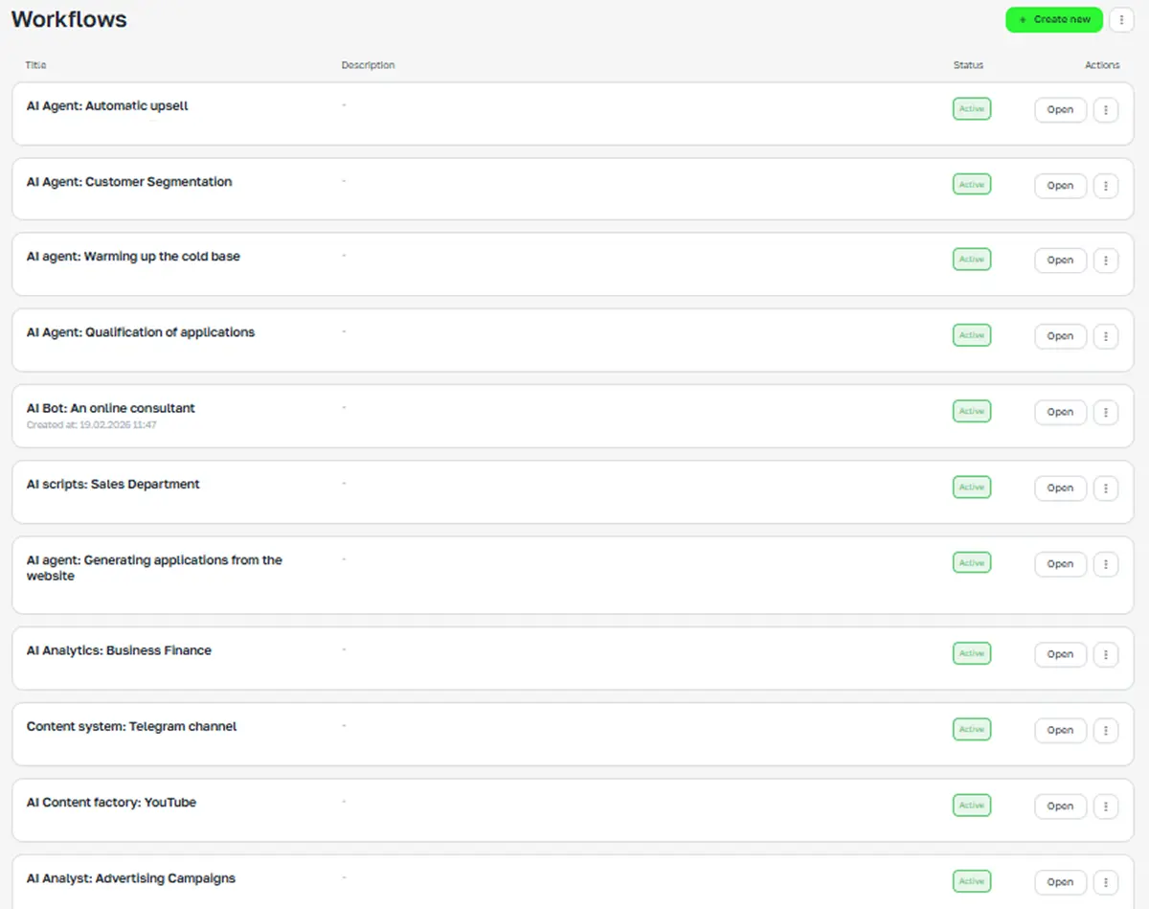Screen dimensions: 1149x909
Task: Click the Create new workflow button
Action: [1053, 19]
